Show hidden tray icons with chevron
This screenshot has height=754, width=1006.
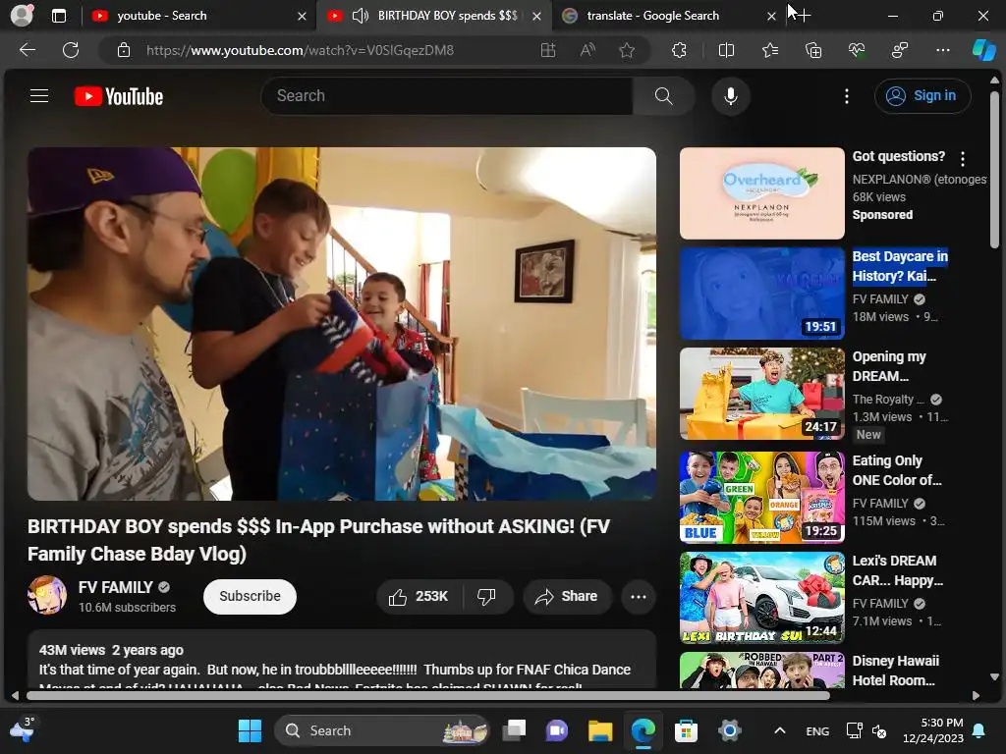[x=779, y=730]
